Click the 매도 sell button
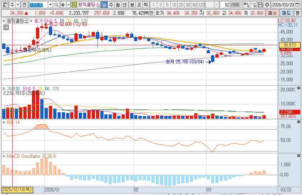 click(287, 13)
